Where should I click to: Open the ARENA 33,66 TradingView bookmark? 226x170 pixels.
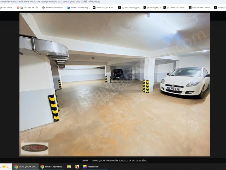pyautogui.click(x=104, y=7)
